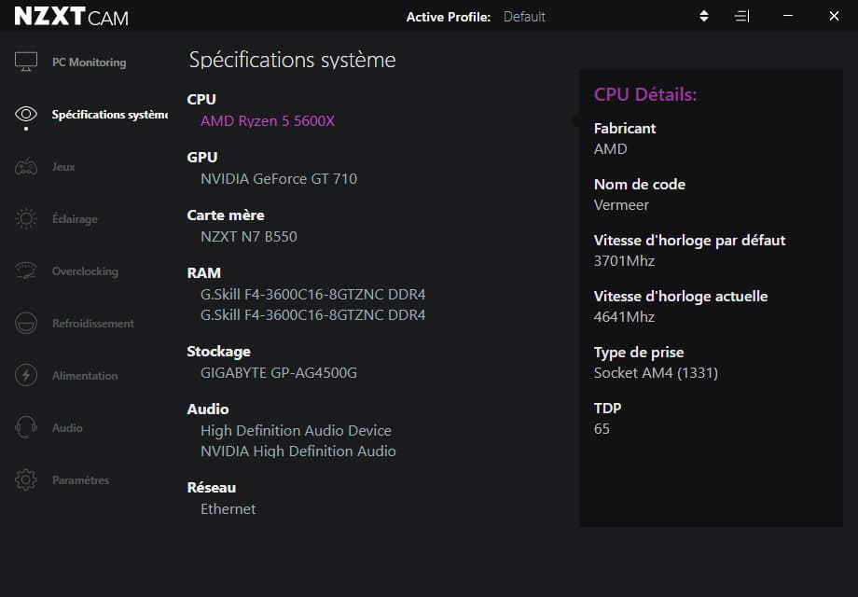Viewport: 858px width, 597px height.
Task: Select the second G.Skill F4-3600C16-8GTZNC RAM entry
Action: (x=313, y=315)
